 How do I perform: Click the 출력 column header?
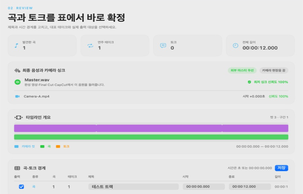pyautogui.click(x=17, y=177)
